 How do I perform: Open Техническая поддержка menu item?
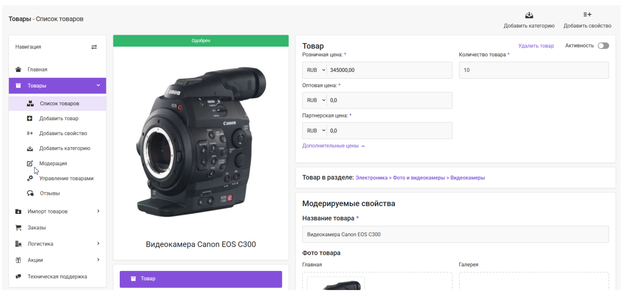[58, 277]
